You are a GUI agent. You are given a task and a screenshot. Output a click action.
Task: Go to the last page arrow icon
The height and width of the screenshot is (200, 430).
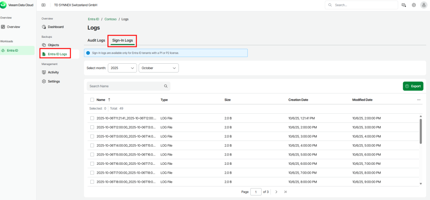(x=285, y=192)
